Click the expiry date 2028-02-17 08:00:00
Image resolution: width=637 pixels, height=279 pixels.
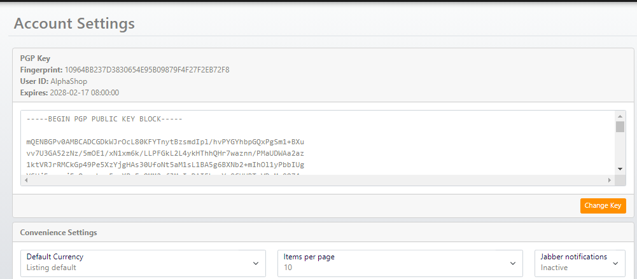pyautogui.click(x=85, y=93)
